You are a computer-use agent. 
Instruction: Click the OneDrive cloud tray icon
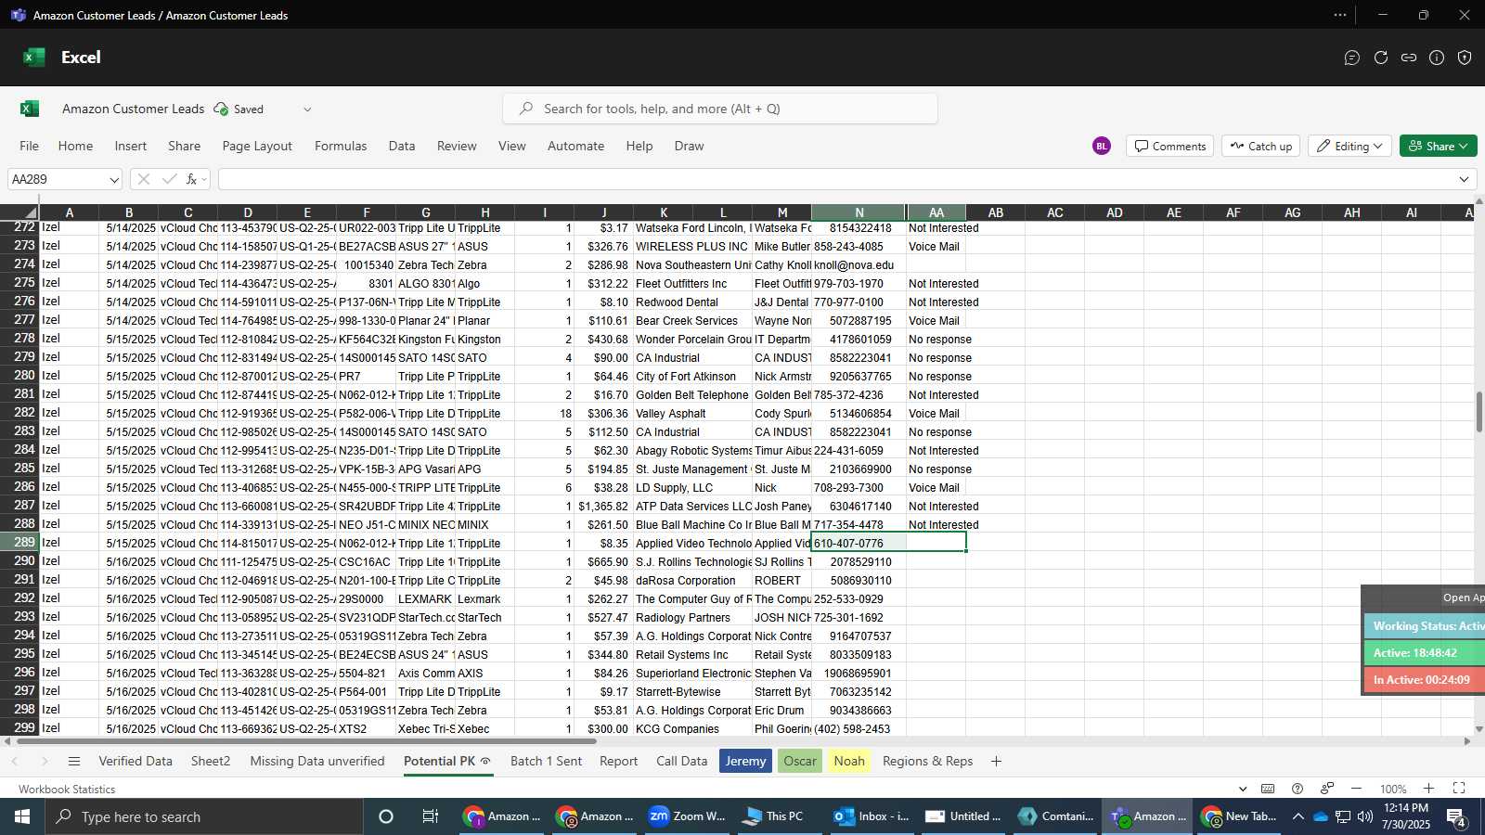point(1321,816)
